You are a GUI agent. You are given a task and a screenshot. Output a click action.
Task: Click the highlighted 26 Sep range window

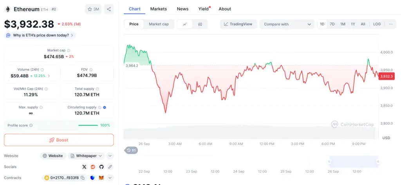[x=354, y=162]
